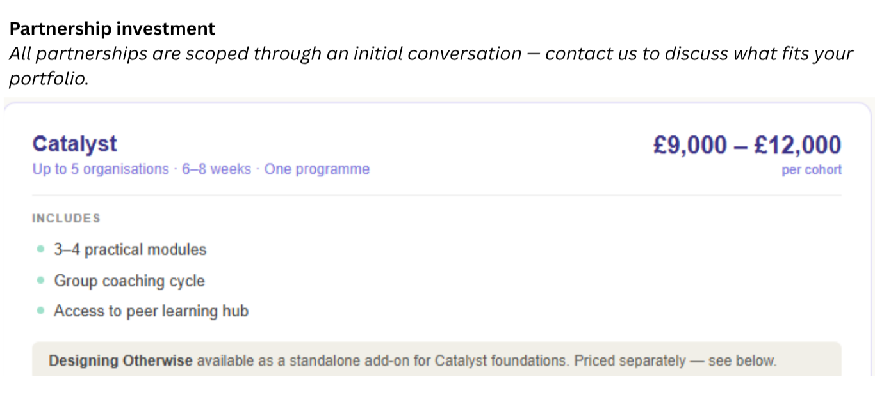Click the green bullet beside Group coaching cycle
Screen dimensions: 875x402
click(x=41, y=281)
